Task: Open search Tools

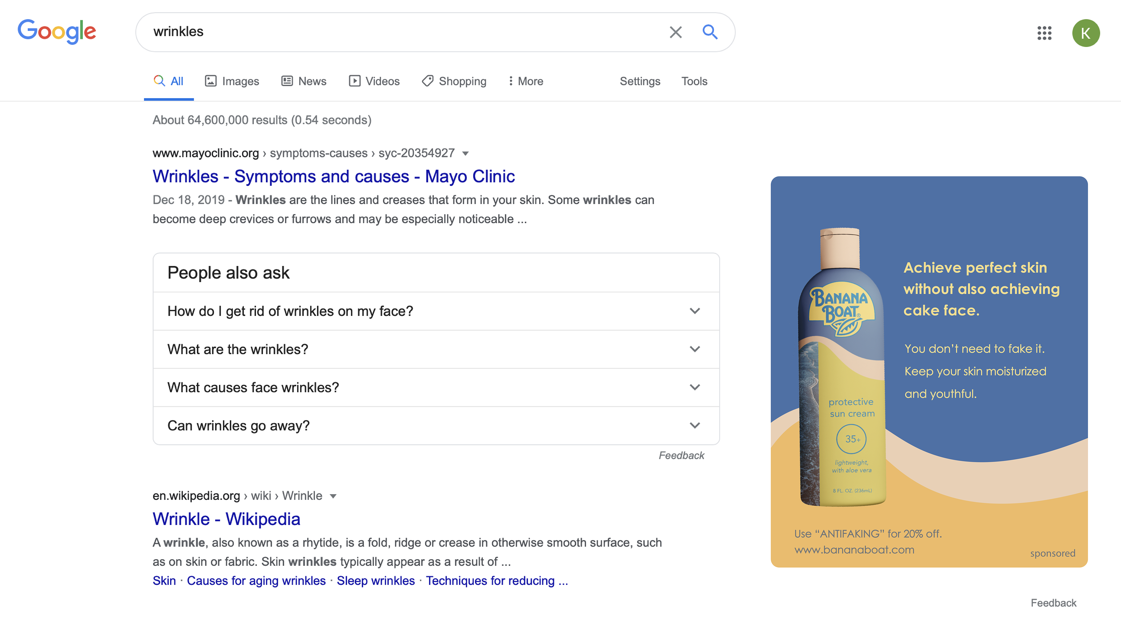Action: (x=694, y=81)
